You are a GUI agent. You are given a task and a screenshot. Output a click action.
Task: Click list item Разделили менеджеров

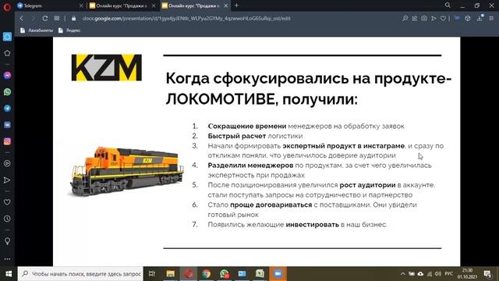(320, 170)
